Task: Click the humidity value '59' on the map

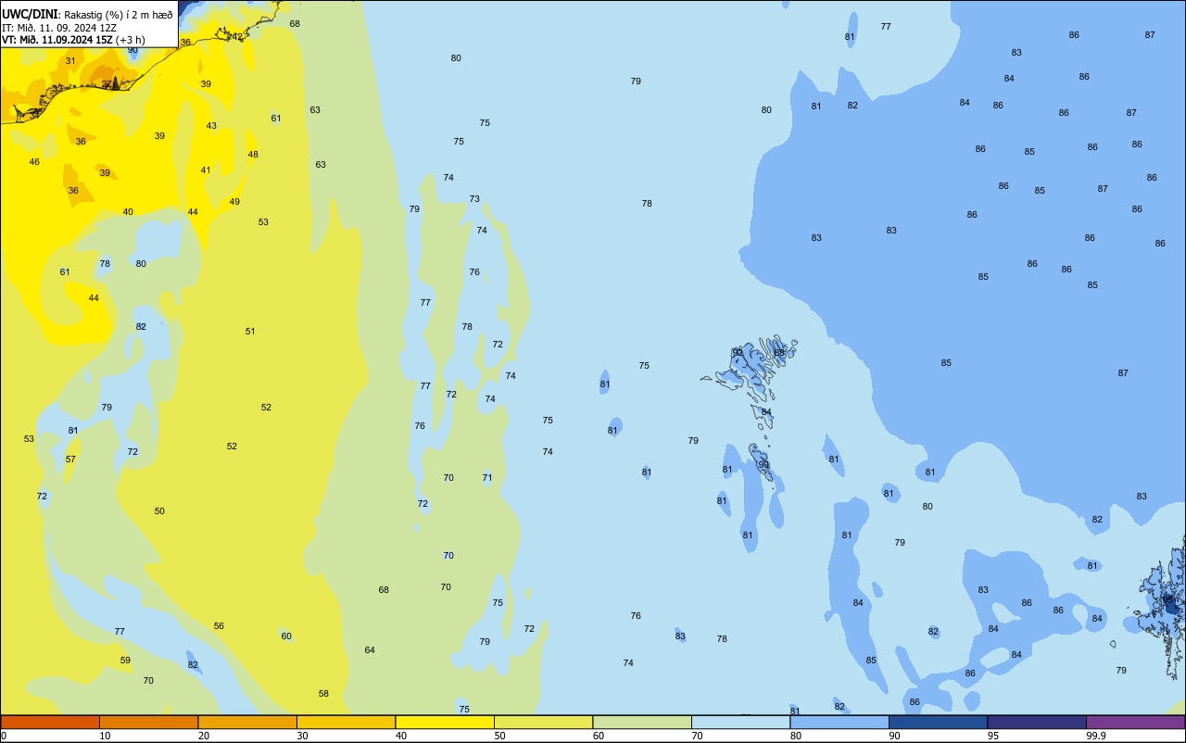Action: point(125,661)
